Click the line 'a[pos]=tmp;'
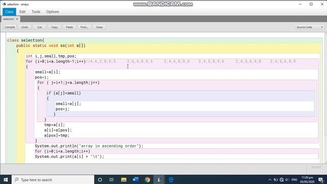 [x=57, y=135]
